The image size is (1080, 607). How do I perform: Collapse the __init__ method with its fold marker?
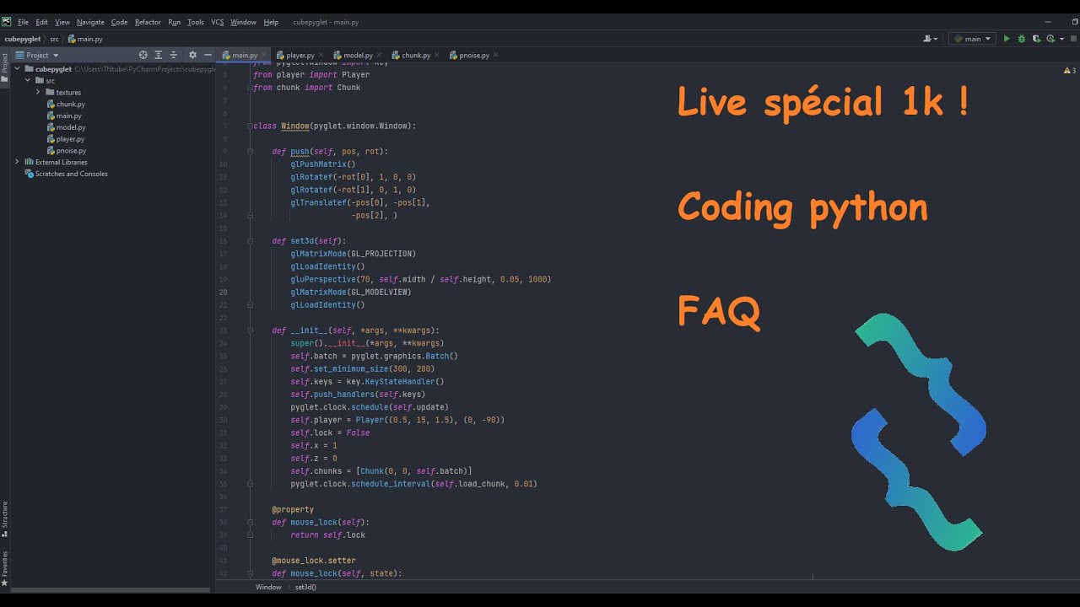tap(250, 330)
